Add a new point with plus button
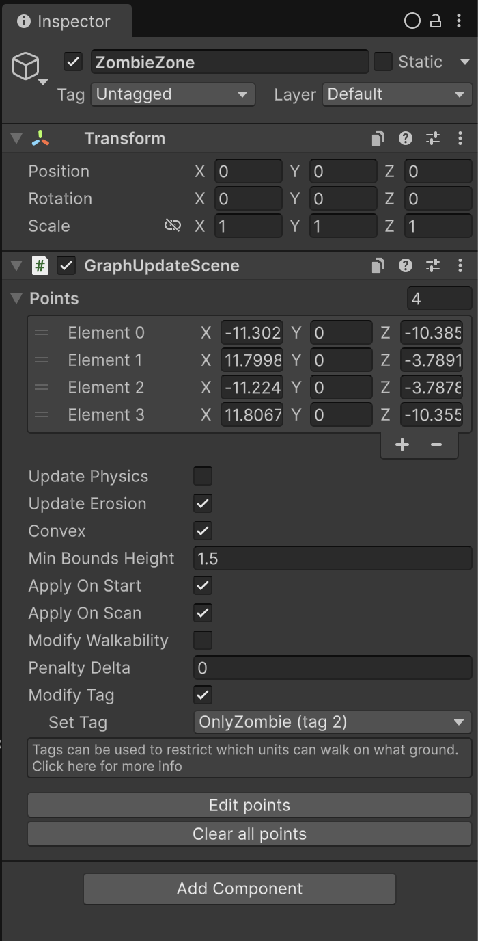Viewport: 478px width, 941px height. (x=402, y=445)
